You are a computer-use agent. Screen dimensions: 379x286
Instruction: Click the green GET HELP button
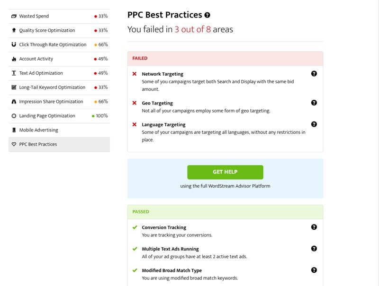tap(225, 172)
